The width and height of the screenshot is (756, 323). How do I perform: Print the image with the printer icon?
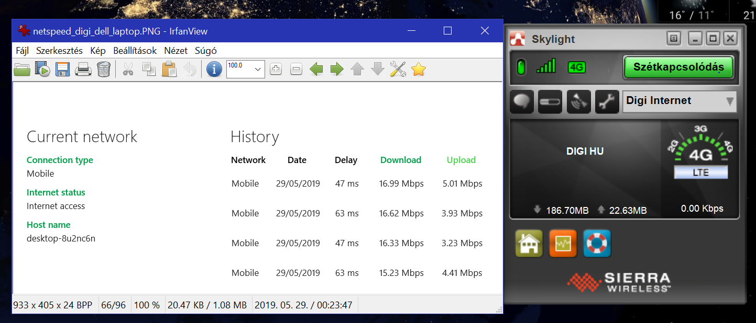[83, 70]
